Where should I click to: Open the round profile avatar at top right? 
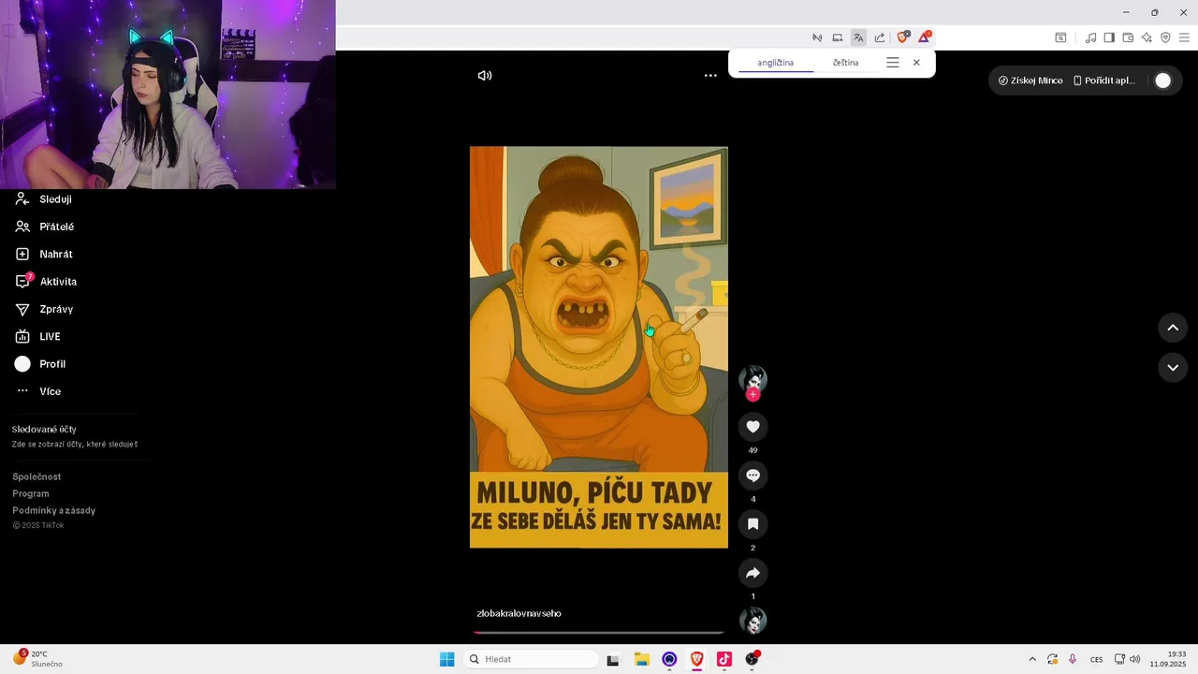pos(1162,81)
